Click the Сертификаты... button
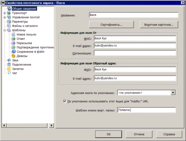Image resolution: width=186 pixels, height=141 pixels. [111, 25]
